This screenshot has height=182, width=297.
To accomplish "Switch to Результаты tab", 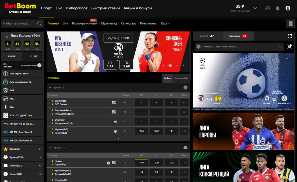I will click(148, 23).
